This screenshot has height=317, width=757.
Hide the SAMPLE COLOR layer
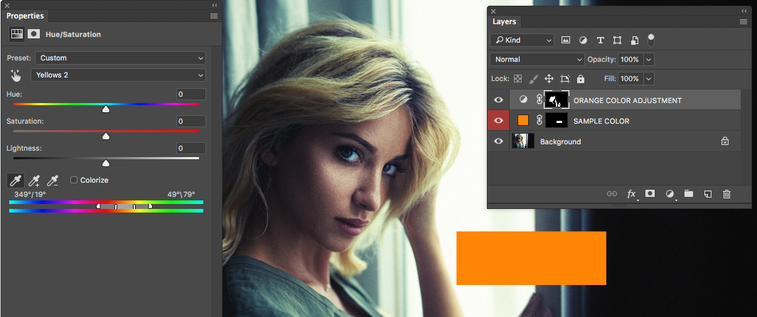coord(499,121)
